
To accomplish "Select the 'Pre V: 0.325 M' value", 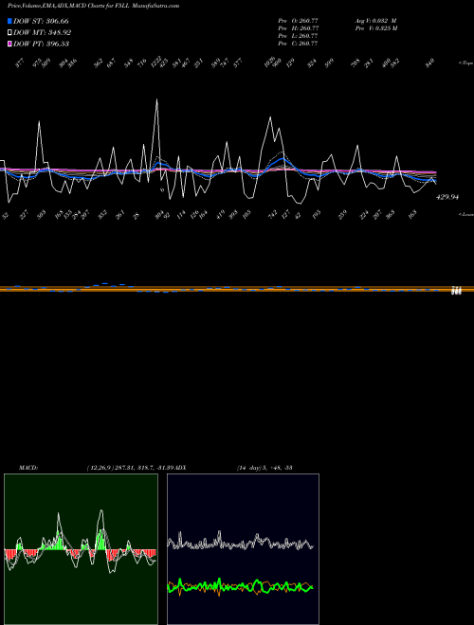I will [x=377, y=28].
